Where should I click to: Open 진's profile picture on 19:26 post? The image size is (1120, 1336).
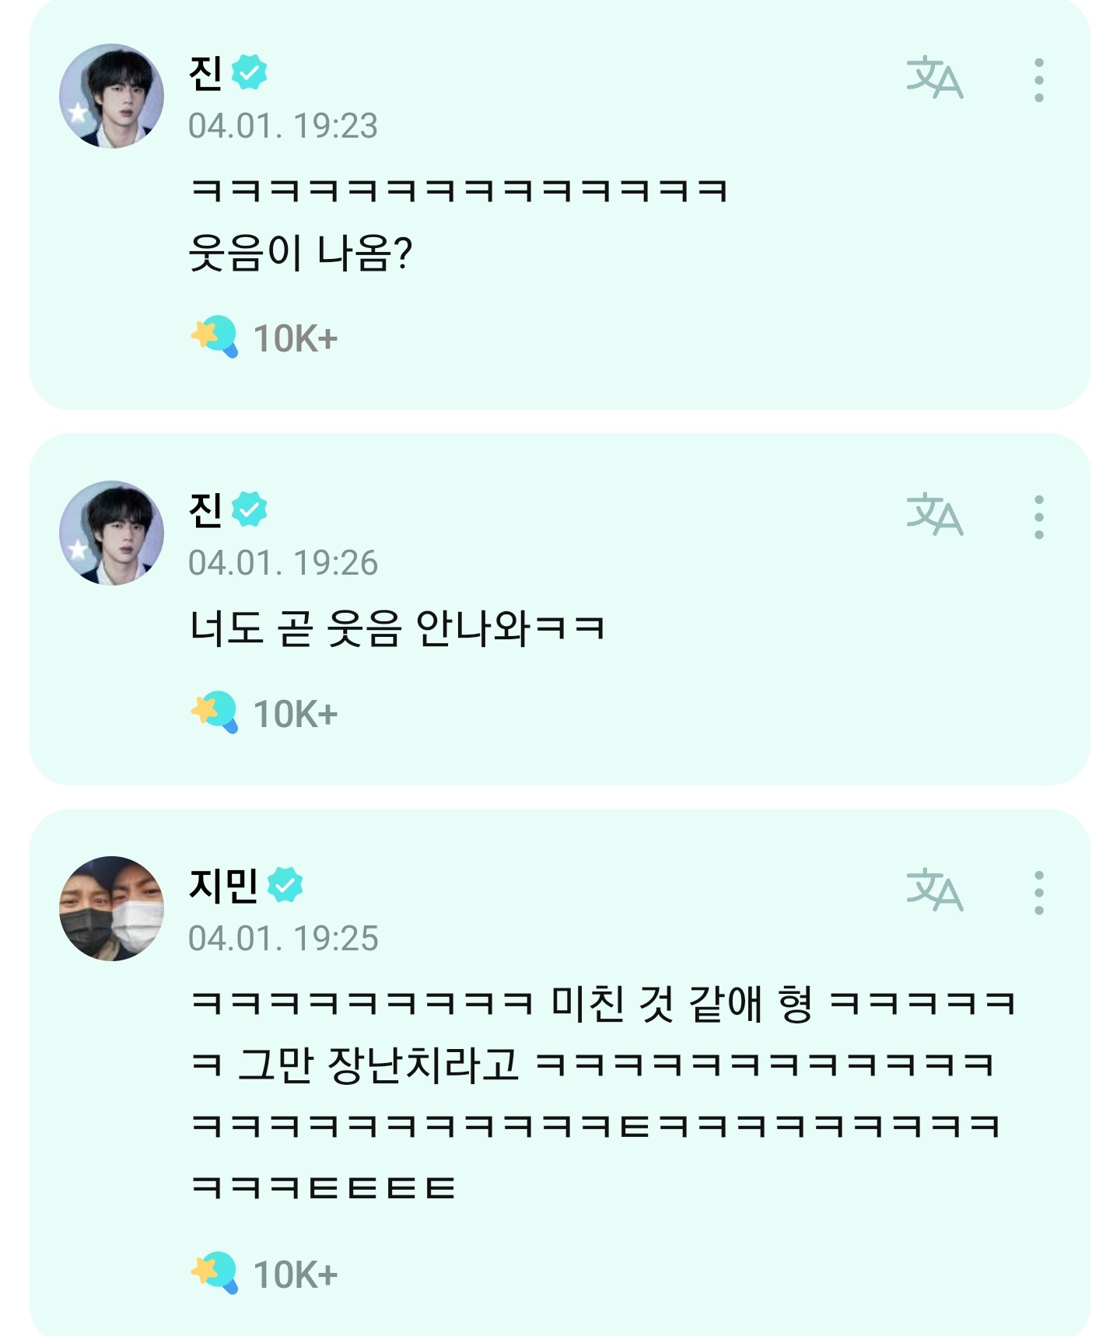(x=111, y=533)
